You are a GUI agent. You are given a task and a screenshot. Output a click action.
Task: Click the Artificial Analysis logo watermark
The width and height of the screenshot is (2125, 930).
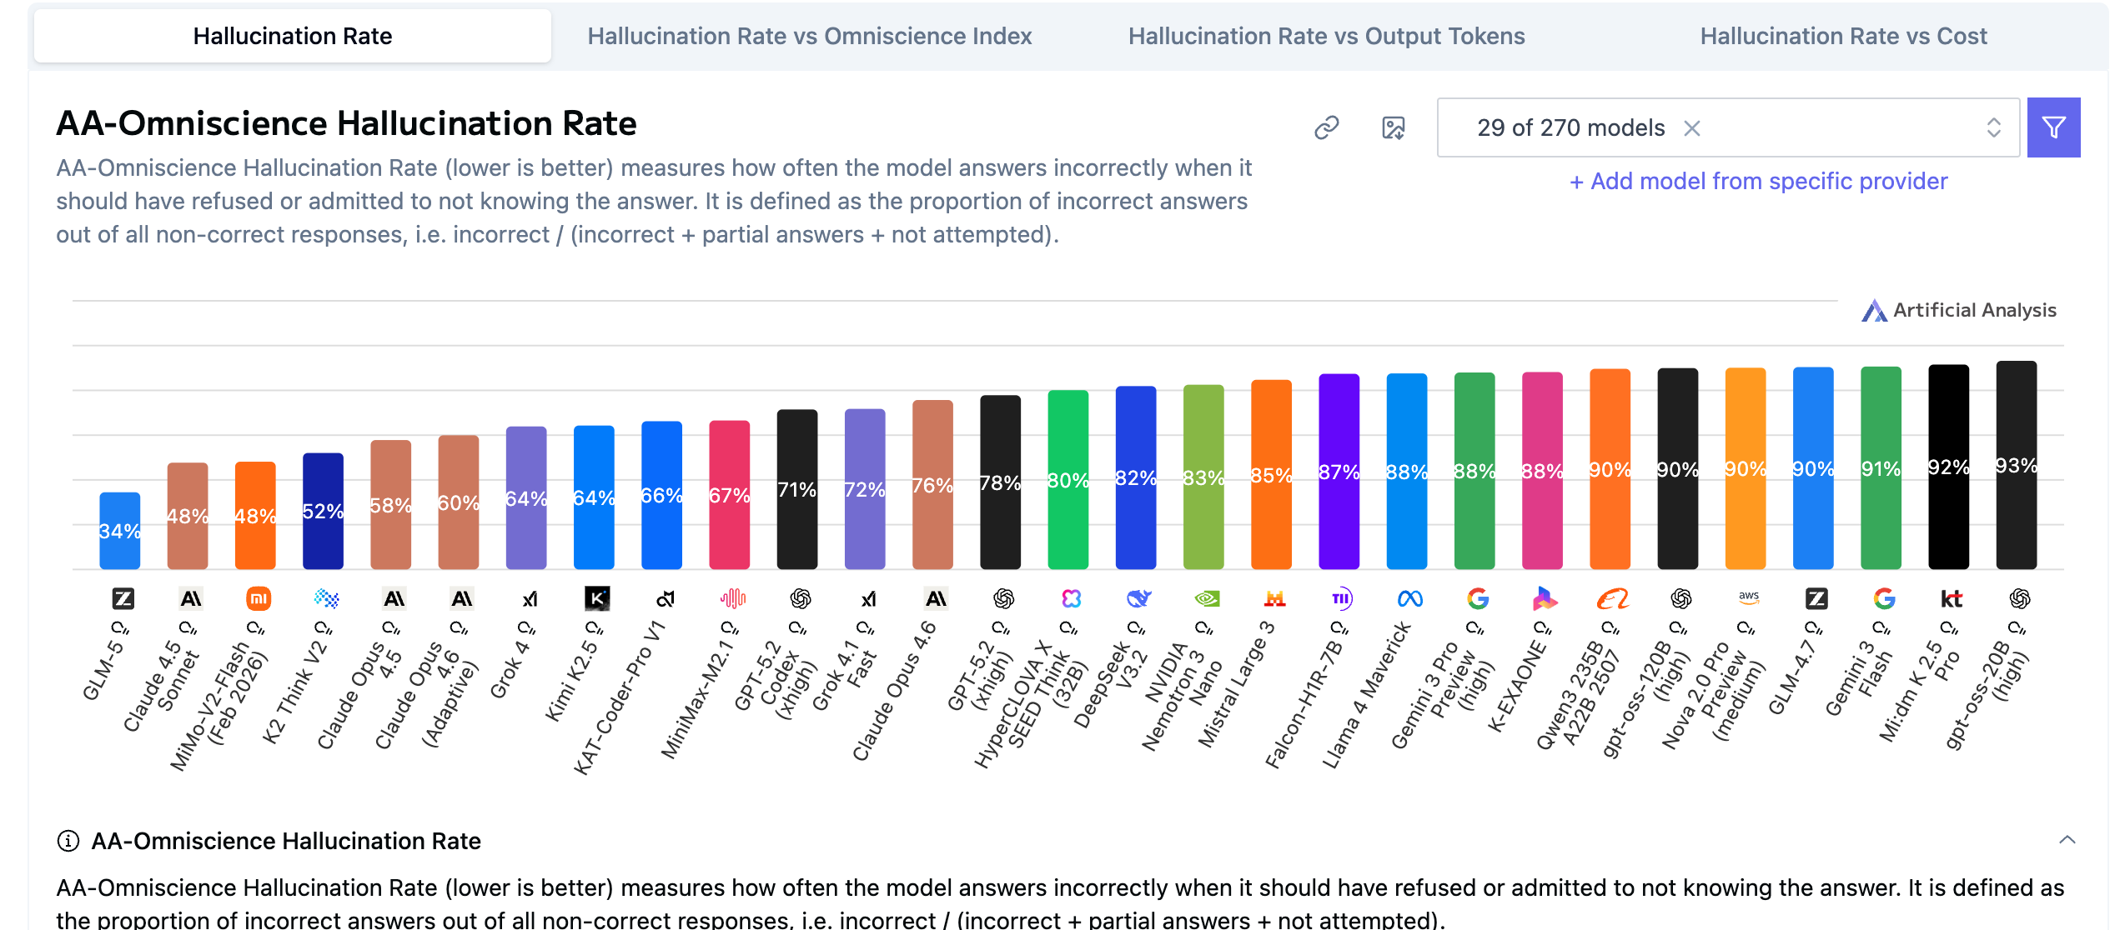[1958, 310]
